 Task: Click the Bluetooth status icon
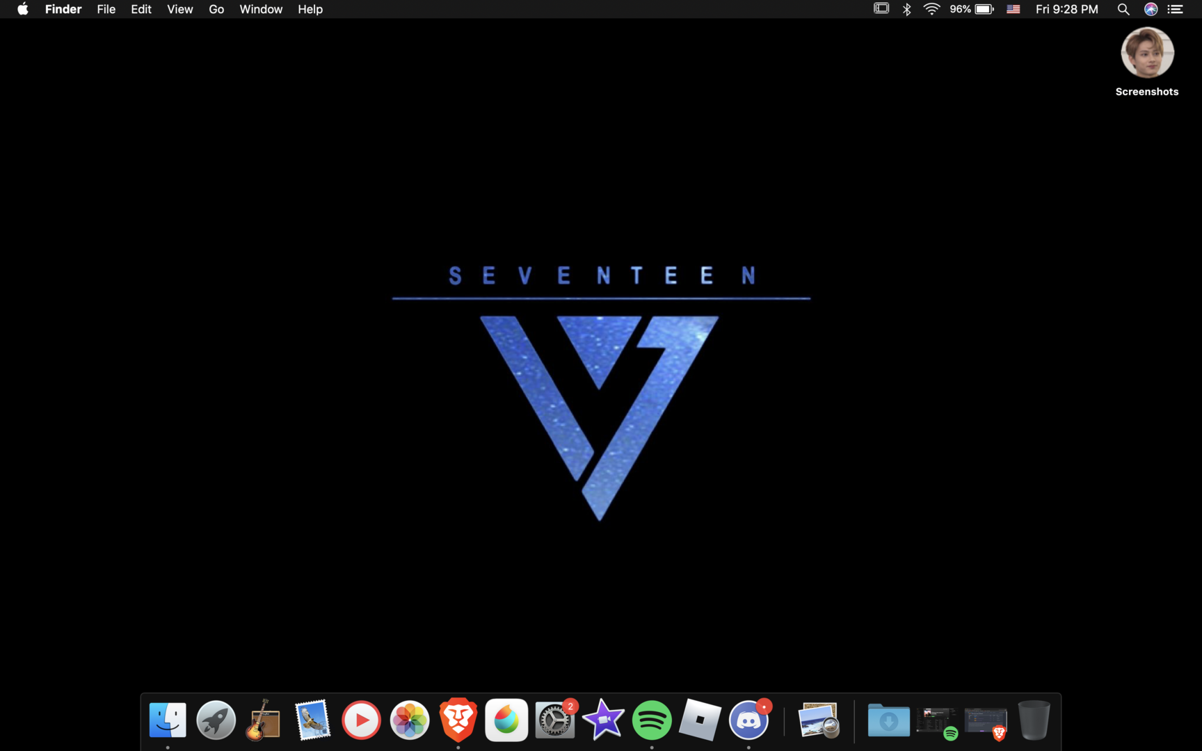pos(907,9)
